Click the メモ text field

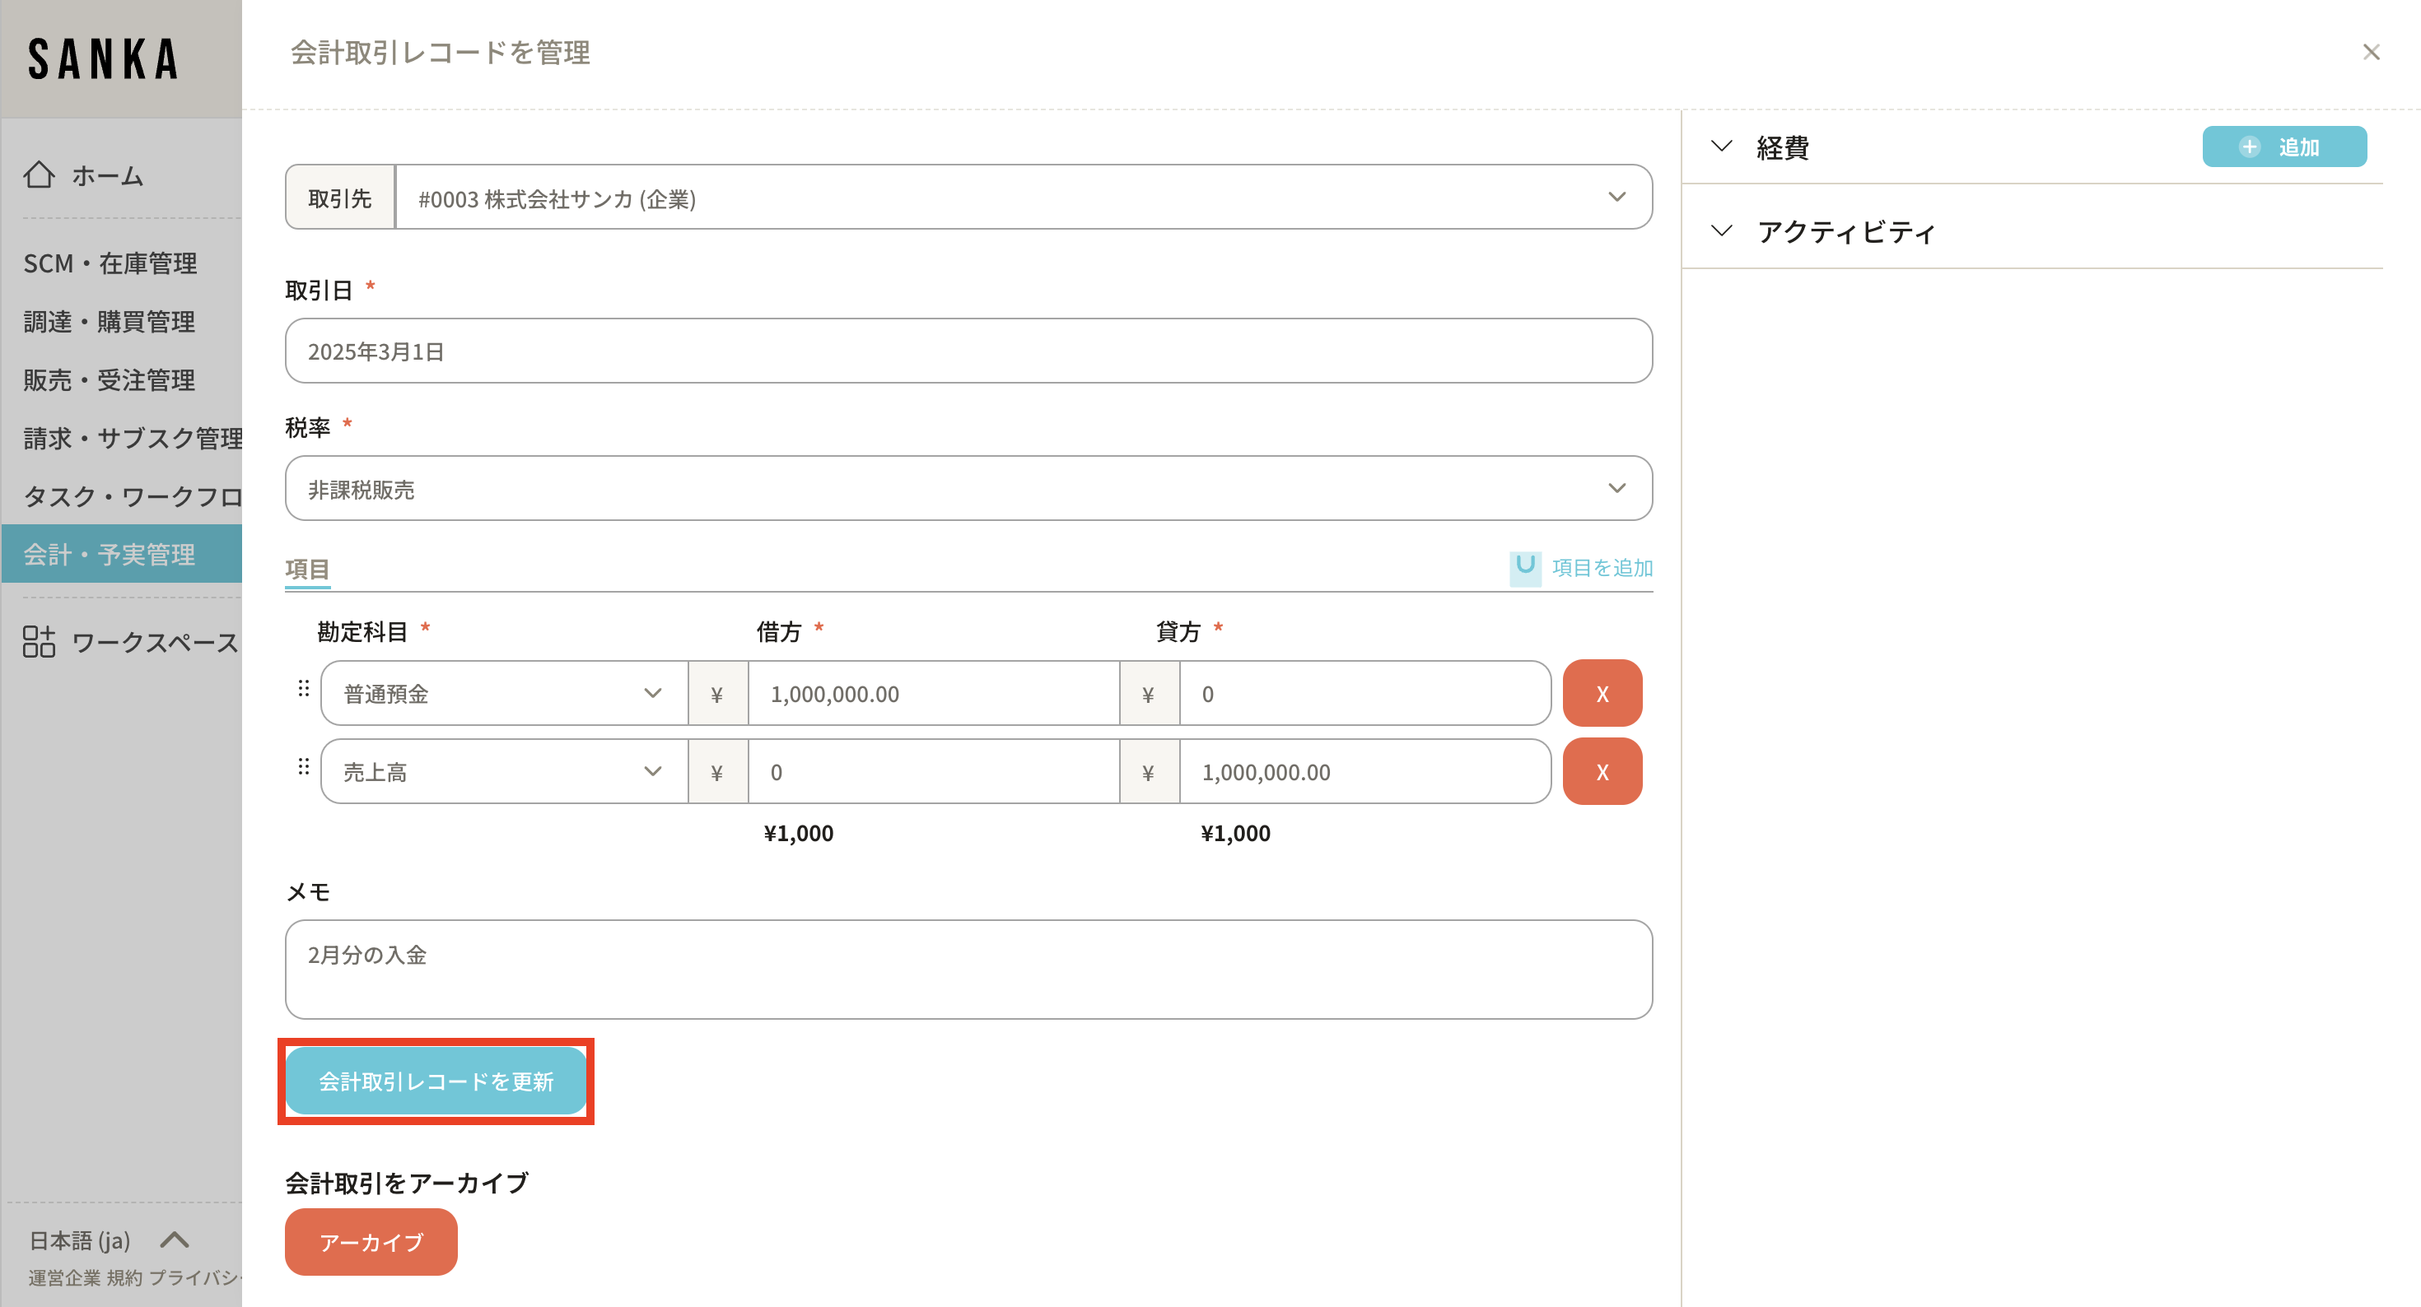[x=968, y=969]
